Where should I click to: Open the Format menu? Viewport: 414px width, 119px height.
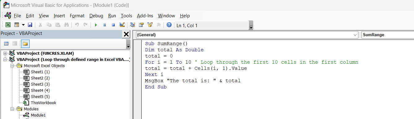click(x=77, y=16)
